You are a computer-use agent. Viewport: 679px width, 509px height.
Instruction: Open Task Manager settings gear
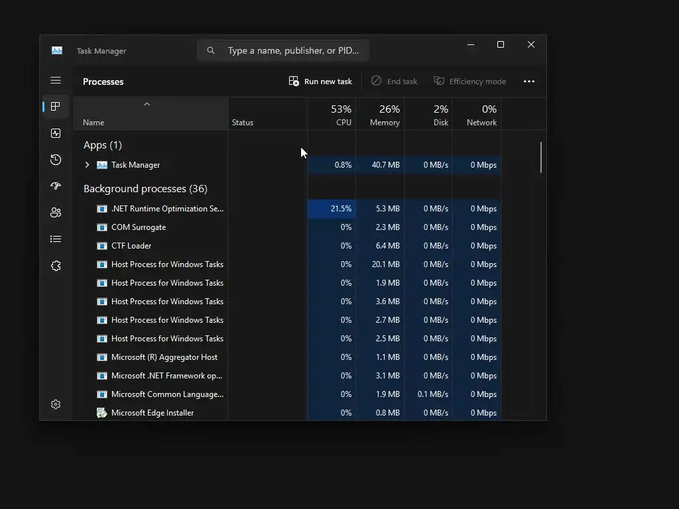pyautogui.click(x=56, y=404)
